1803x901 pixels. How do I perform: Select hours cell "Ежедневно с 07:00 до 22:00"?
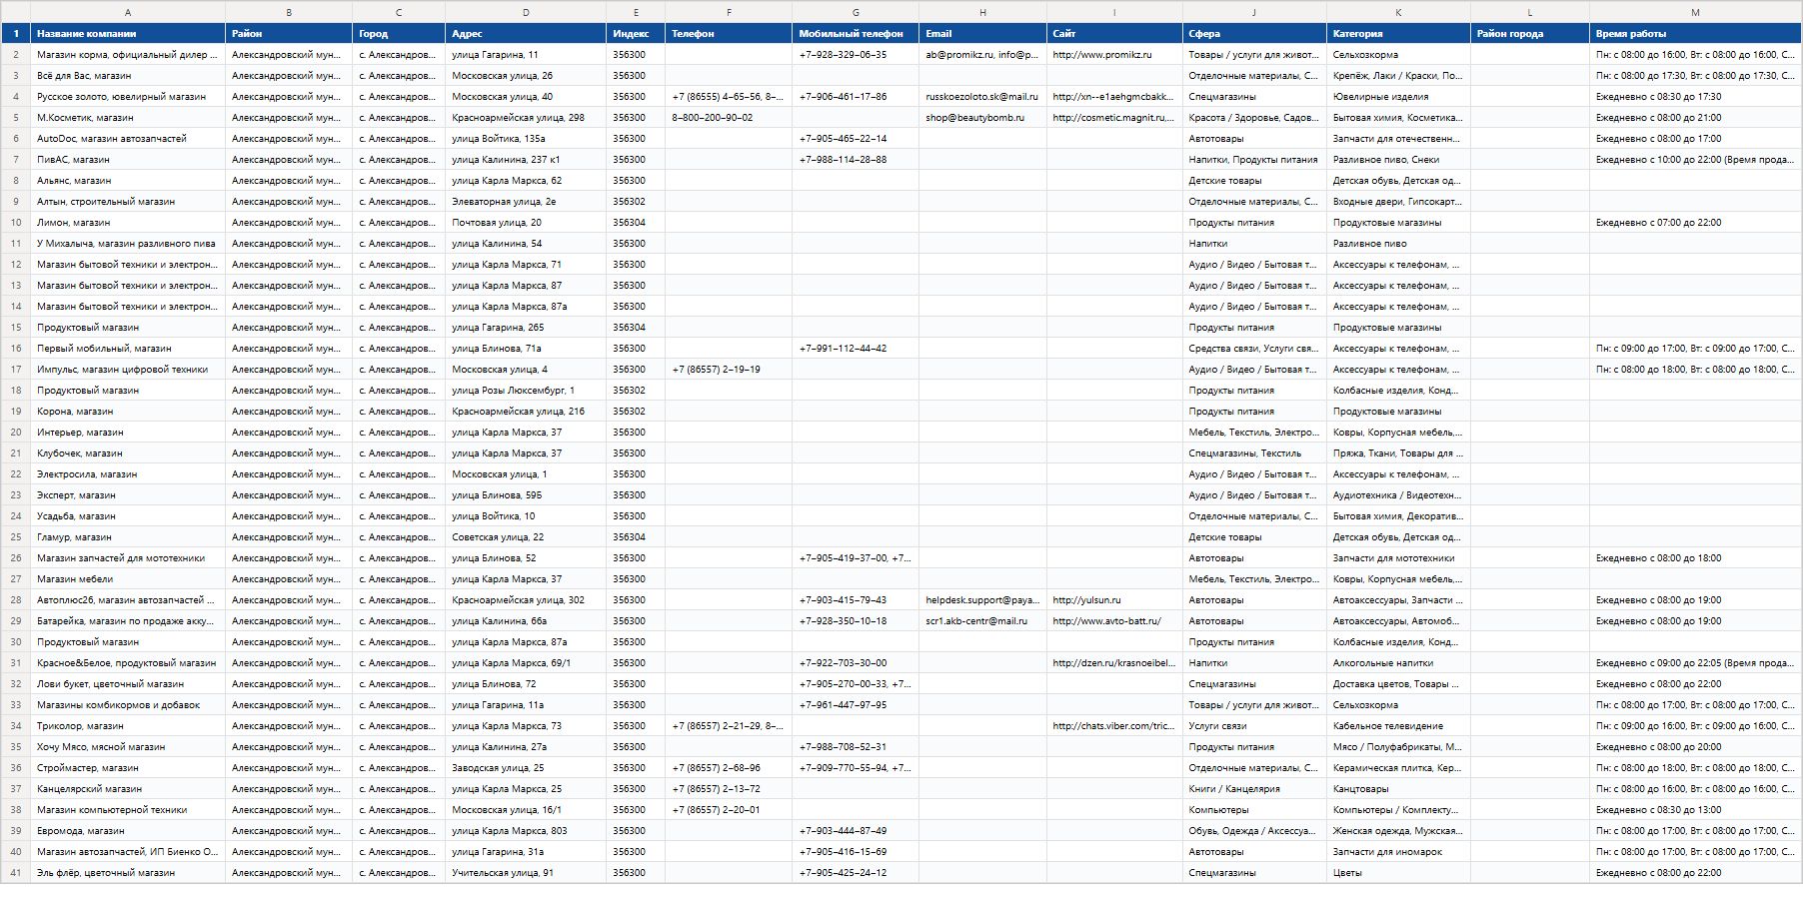click(1695, 223)
